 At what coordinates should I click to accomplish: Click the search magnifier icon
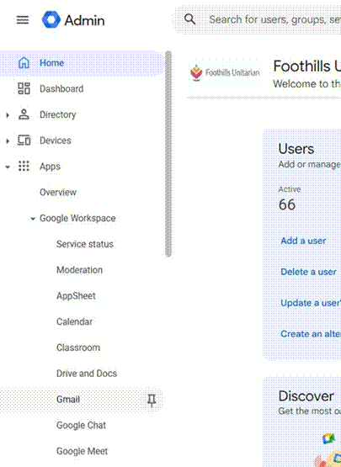coord(190,19)
